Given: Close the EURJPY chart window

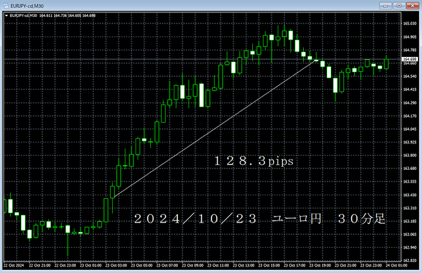Looking at the screenshot, I should click(412, 6).
